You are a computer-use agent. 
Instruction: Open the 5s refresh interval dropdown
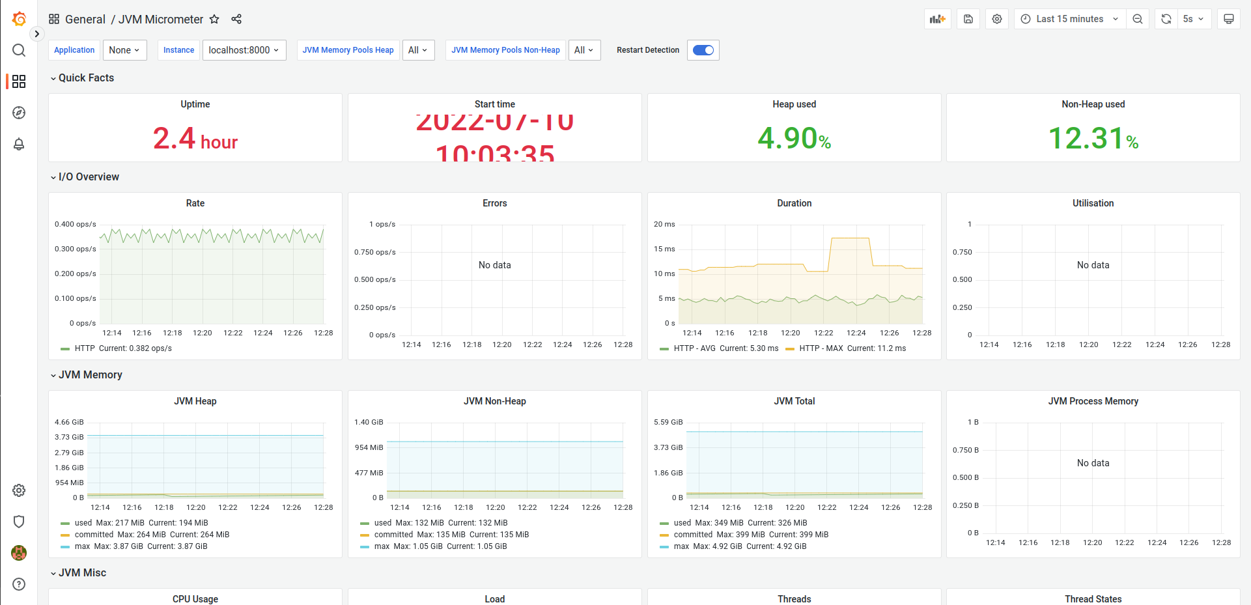(x=1194, y=19)
